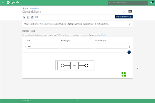Click the presentation screen toolbar icon
The image size is (155, 103).
coord(37,17)
